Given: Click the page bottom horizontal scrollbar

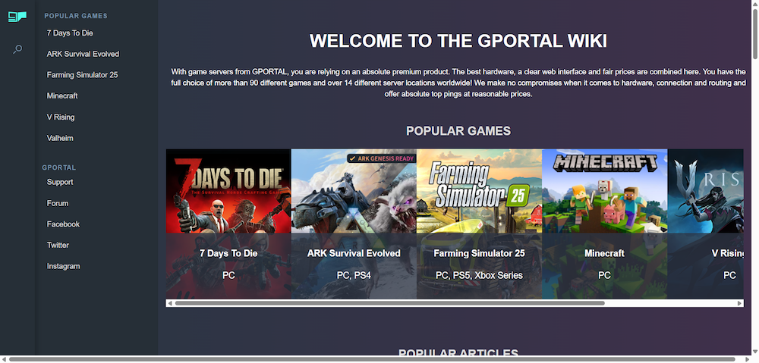Looking at the screenshot, I should [x=376, y=359].
